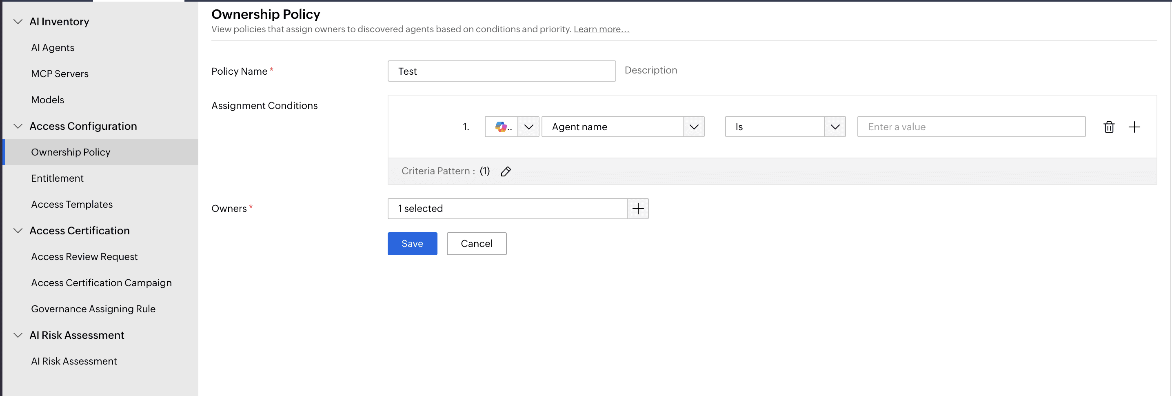Cancel editing the policy
This screenshot has height=396, width=1172.
click(x=476, y=244)
